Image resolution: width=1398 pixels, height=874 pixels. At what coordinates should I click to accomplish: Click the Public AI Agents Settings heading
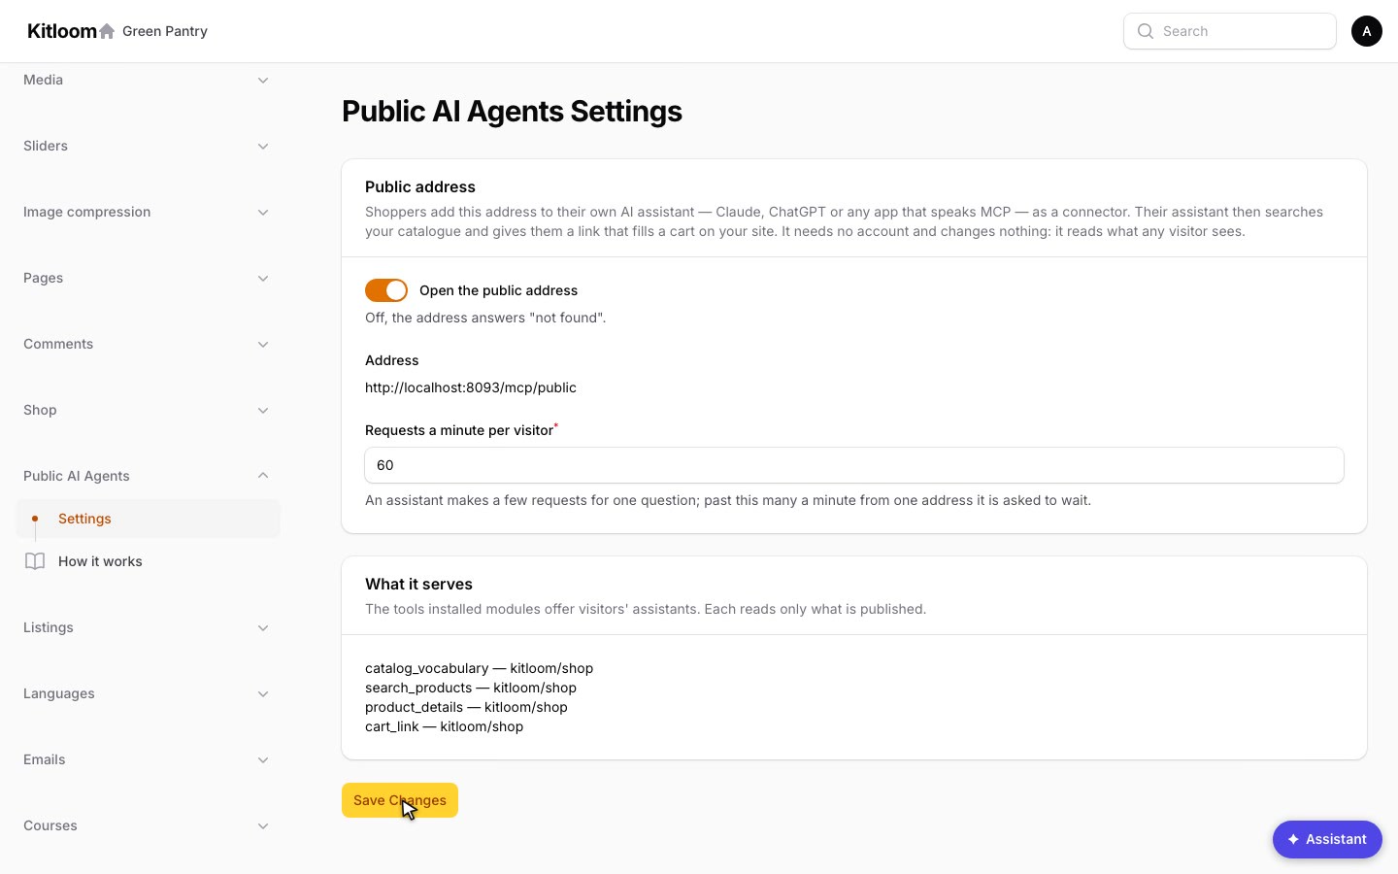click(x=512, y=111)
